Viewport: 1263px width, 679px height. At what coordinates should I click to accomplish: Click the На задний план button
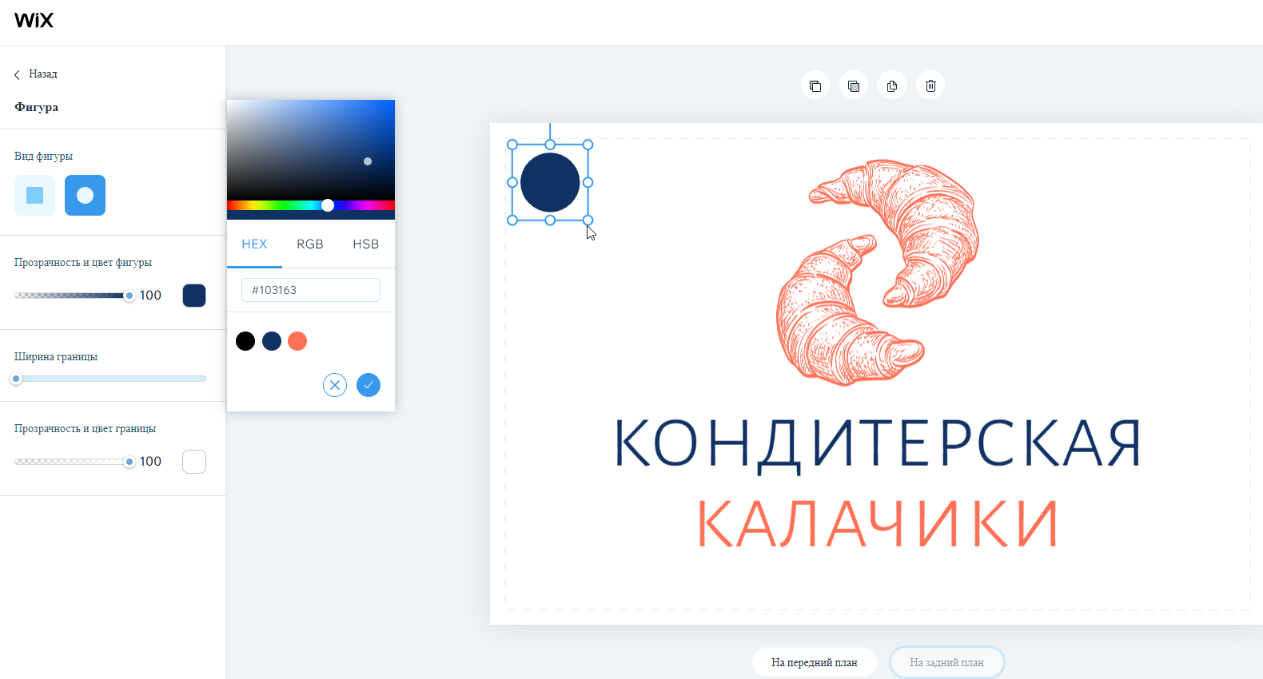(947, 662)
